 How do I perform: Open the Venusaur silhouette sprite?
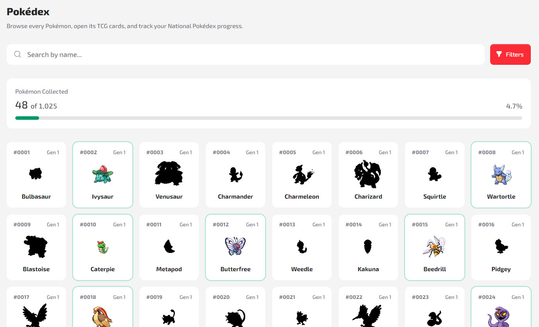(x=169, y=173)
